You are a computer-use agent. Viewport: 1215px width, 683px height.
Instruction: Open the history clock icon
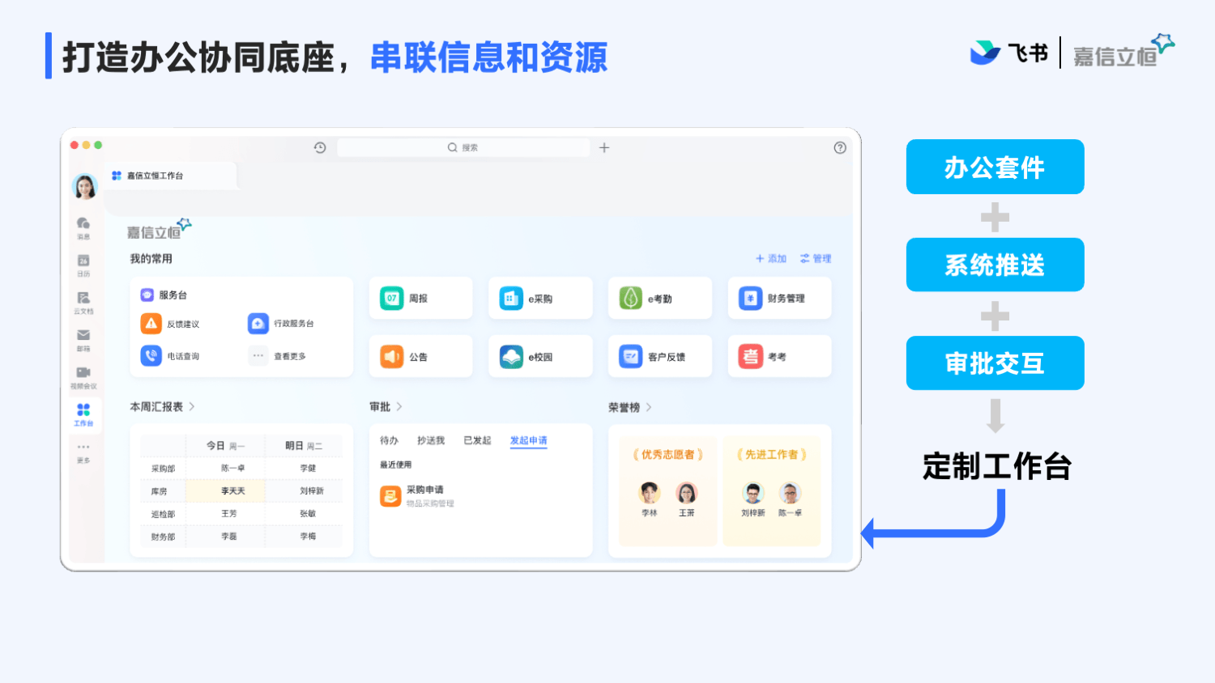320,147
